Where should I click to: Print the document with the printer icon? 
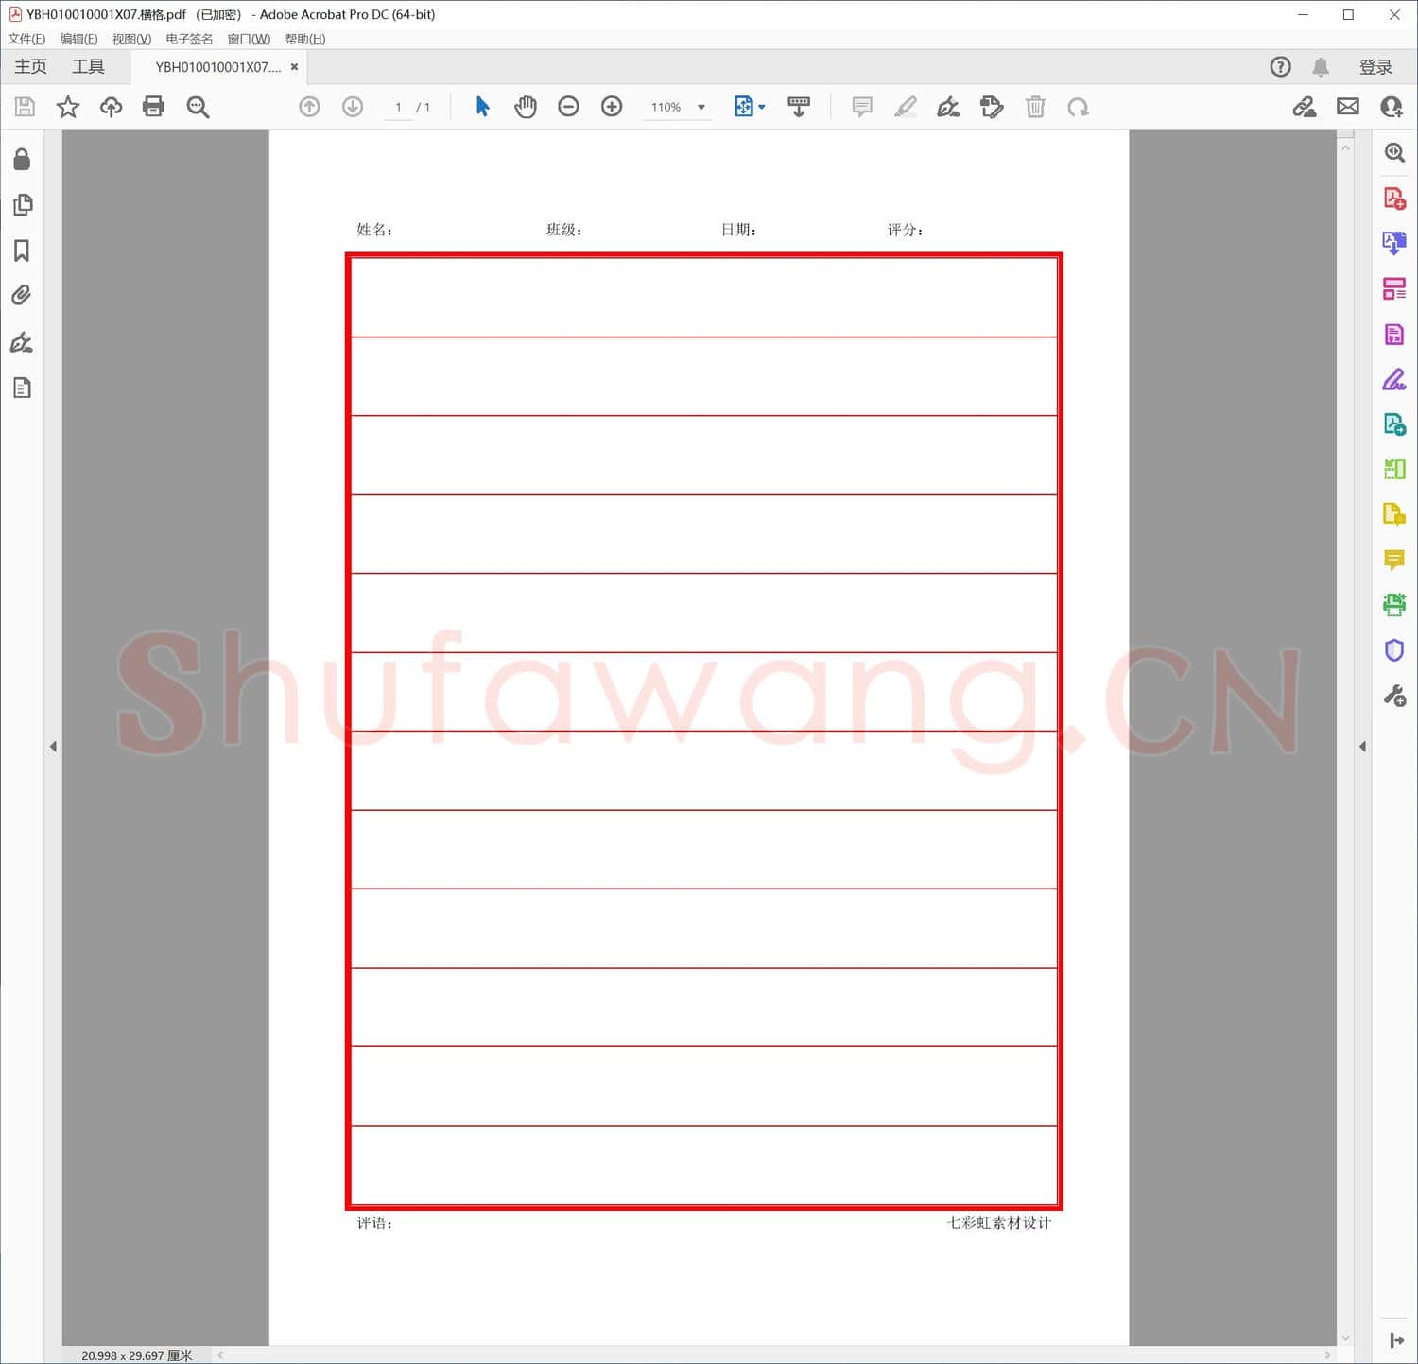click(x=153, y=107)
